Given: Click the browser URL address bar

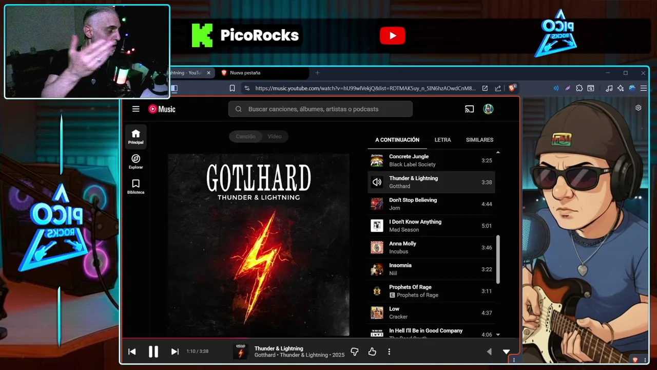Looking at the screenshot, I should [365, 88].
